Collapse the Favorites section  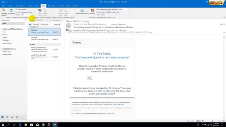(x=2, y=20)
